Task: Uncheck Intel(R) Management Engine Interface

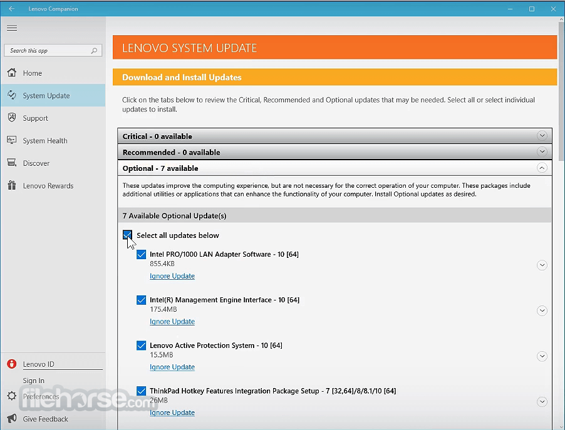Action: 142,300
